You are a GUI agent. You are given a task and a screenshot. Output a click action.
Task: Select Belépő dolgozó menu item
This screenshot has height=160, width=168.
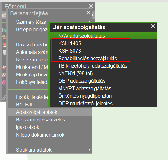[32, 30]
